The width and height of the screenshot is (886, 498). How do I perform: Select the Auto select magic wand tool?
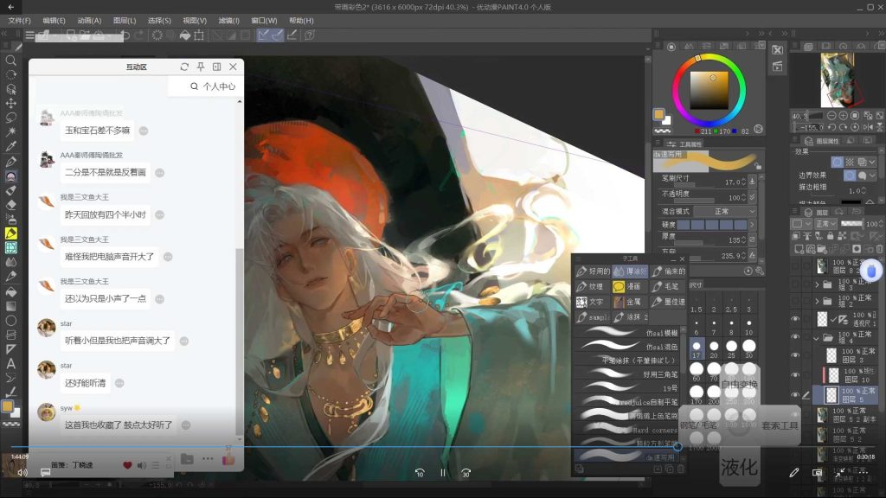click(x=10, y=131)
